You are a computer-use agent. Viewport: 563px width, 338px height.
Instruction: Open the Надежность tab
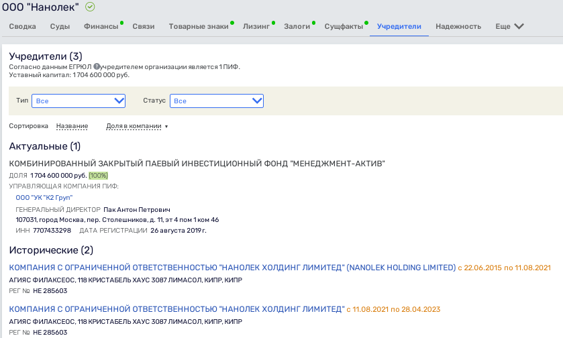click(x=458, y=26)
